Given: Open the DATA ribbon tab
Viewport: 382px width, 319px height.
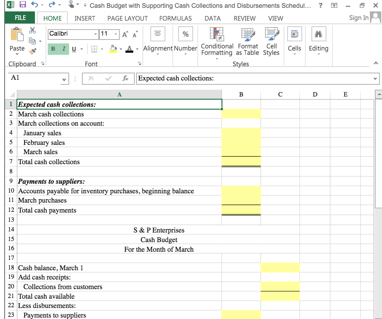Looking at the screenshot, I should [x=213, y=18].
